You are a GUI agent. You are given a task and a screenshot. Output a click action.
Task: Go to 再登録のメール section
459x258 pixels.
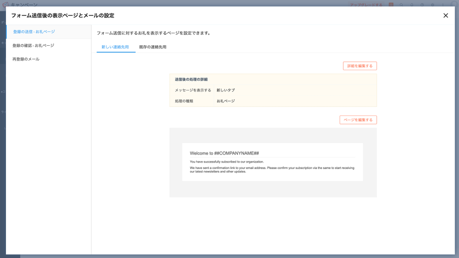pyautogui.click(x=26, y=59)
